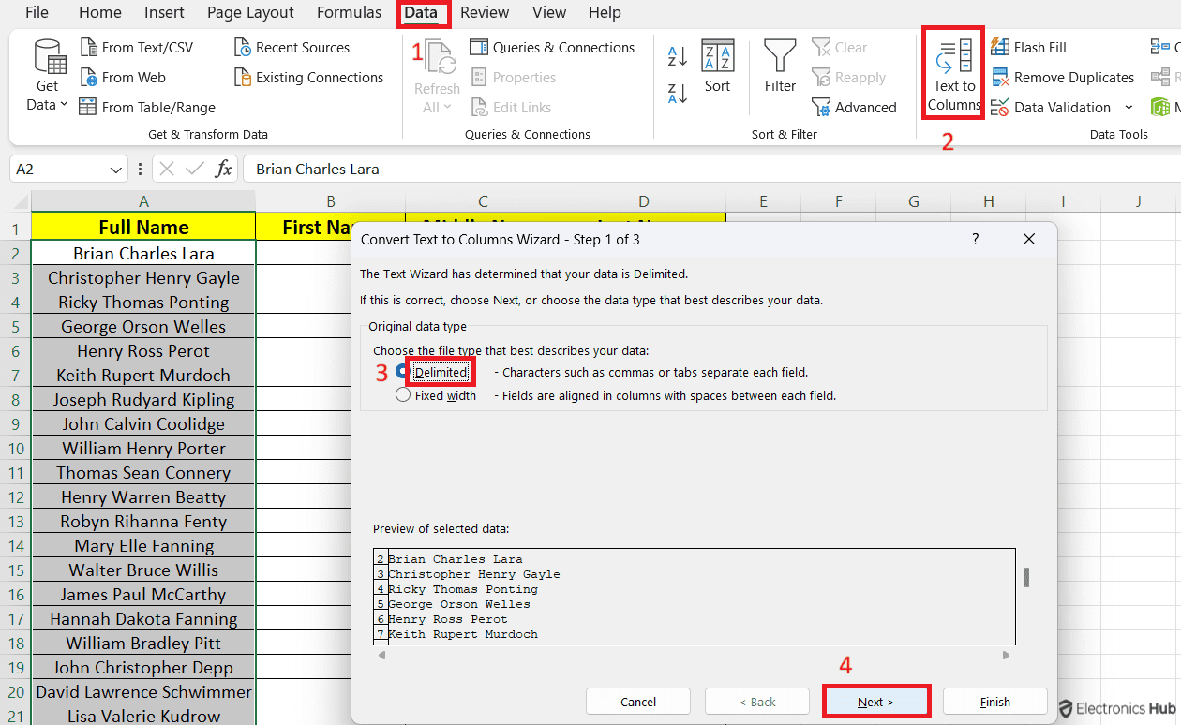Select the Sort ascending (A-Z) icon

tap(677, 56)
